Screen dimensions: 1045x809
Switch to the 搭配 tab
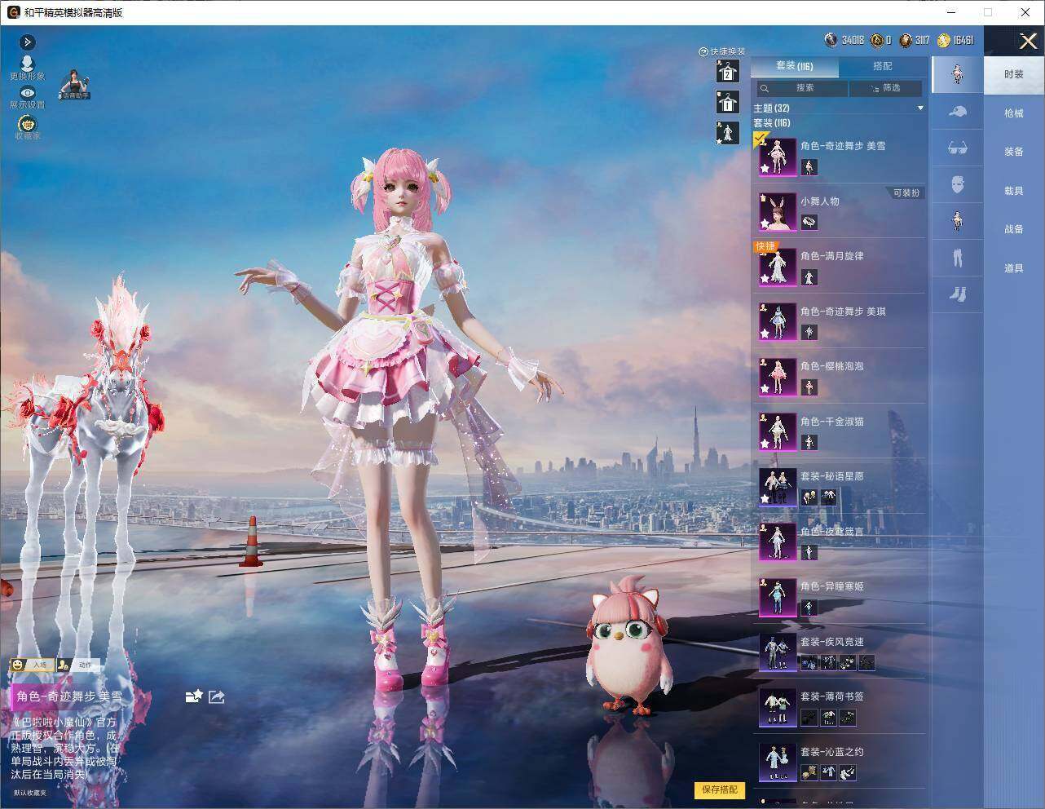(882, 66)
